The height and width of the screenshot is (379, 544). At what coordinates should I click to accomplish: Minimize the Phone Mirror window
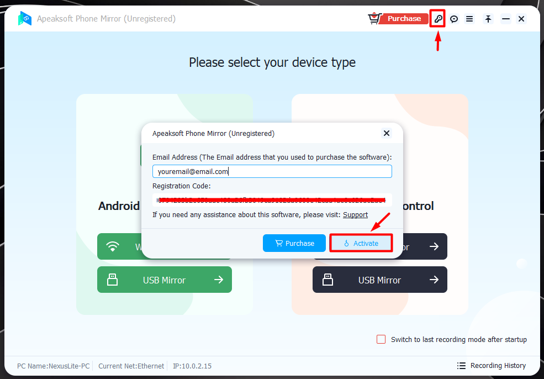pyautogui.click(x=506, y=19)
